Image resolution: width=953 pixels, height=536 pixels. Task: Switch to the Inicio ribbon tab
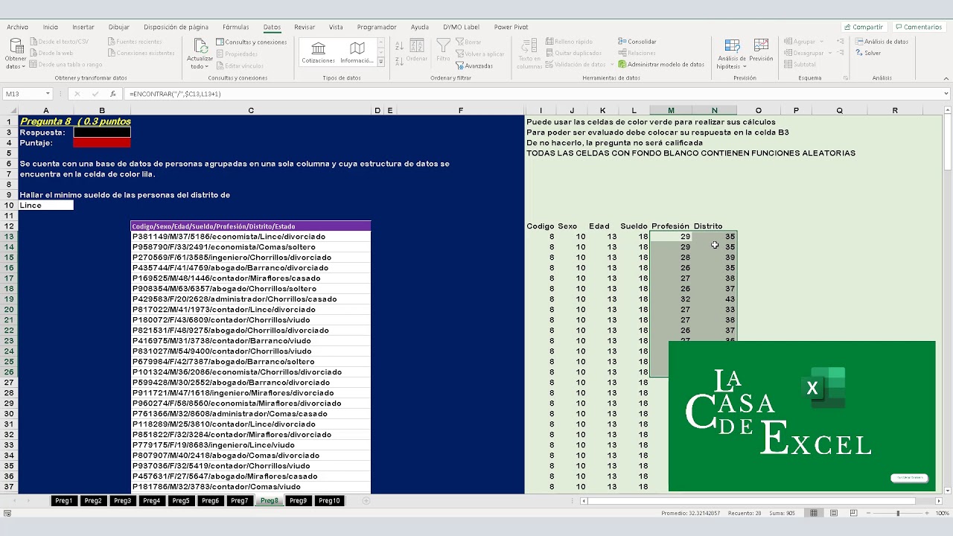pyautogui.click(x=51, y=27)
